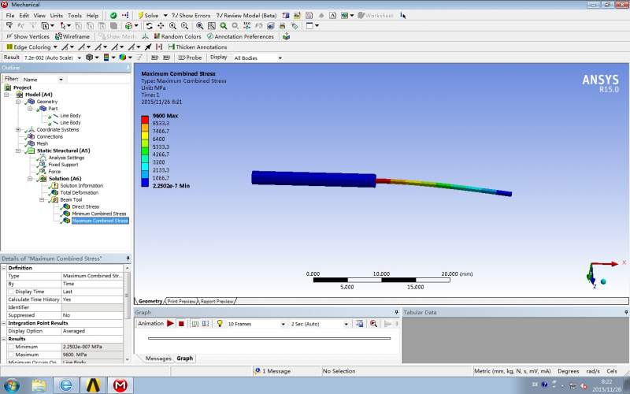
Task: Open Annotation Preferences
Action: [240, 36]
